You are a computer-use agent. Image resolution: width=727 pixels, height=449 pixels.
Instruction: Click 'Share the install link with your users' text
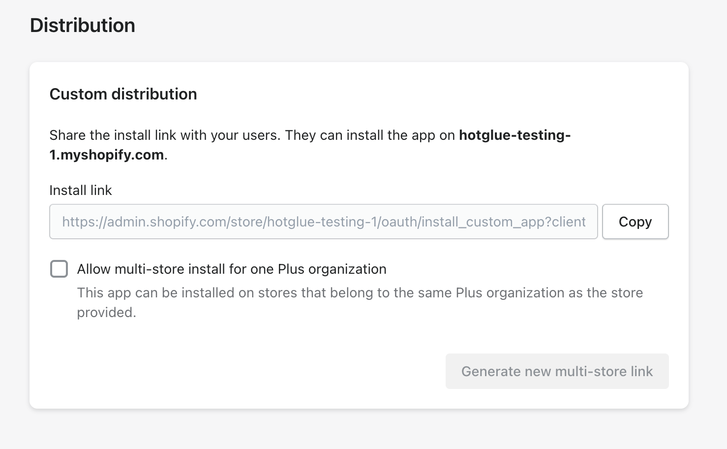click(165, 135)
